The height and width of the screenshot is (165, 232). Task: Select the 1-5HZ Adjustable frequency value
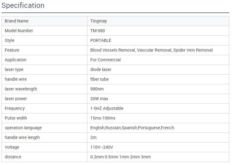pos(107,108)
